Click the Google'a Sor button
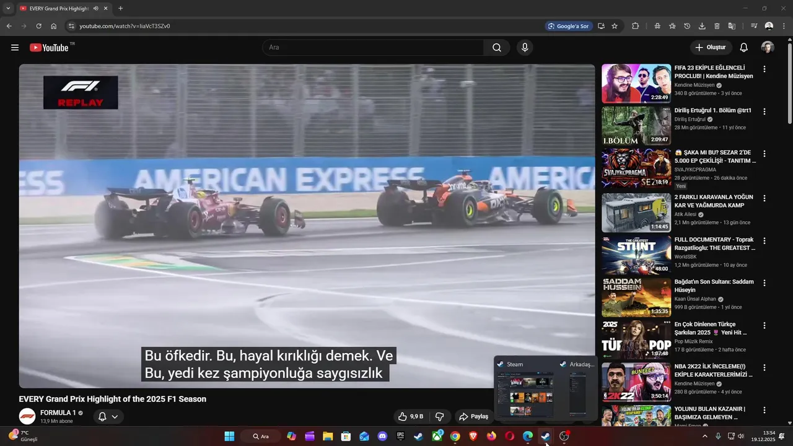Viewport: 793px width, 446px height. (568, 26)
